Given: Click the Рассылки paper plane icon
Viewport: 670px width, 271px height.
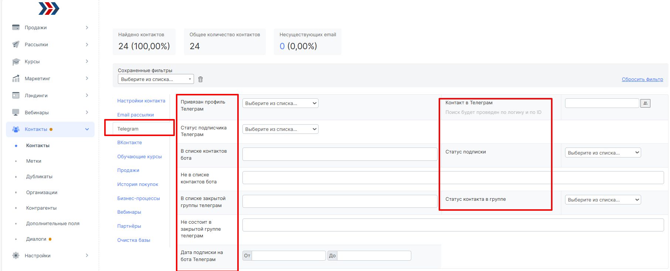Looking at the screenshot, I should [16, 44].
